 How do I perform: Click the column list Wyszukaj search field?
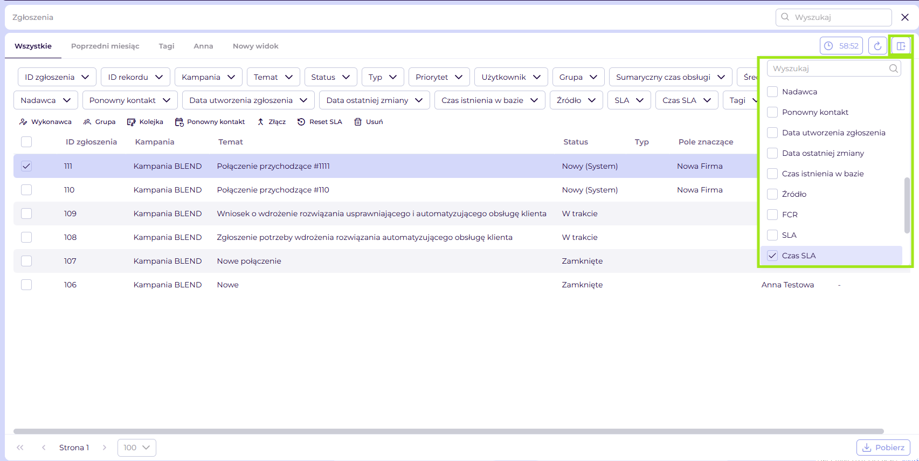tap(829, 68)
